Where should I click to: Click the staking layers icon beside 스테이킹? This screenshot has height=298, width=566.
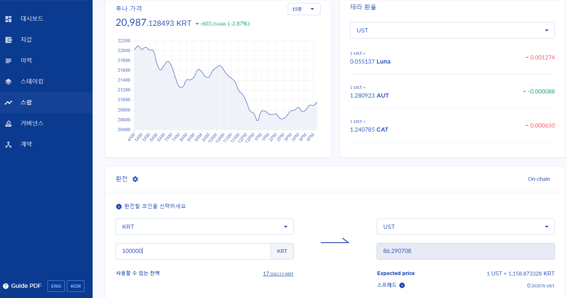tap(9, 82)
